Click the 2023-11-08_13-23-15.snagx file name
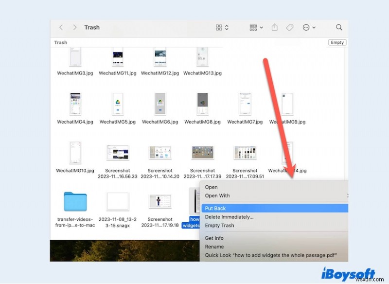389x284 pixels. point(118,223)
